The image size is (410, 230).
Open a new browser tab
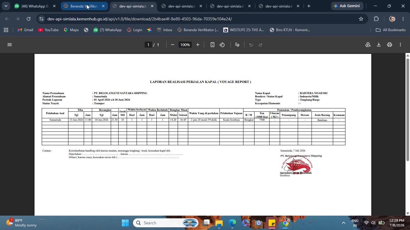(309, 6)
